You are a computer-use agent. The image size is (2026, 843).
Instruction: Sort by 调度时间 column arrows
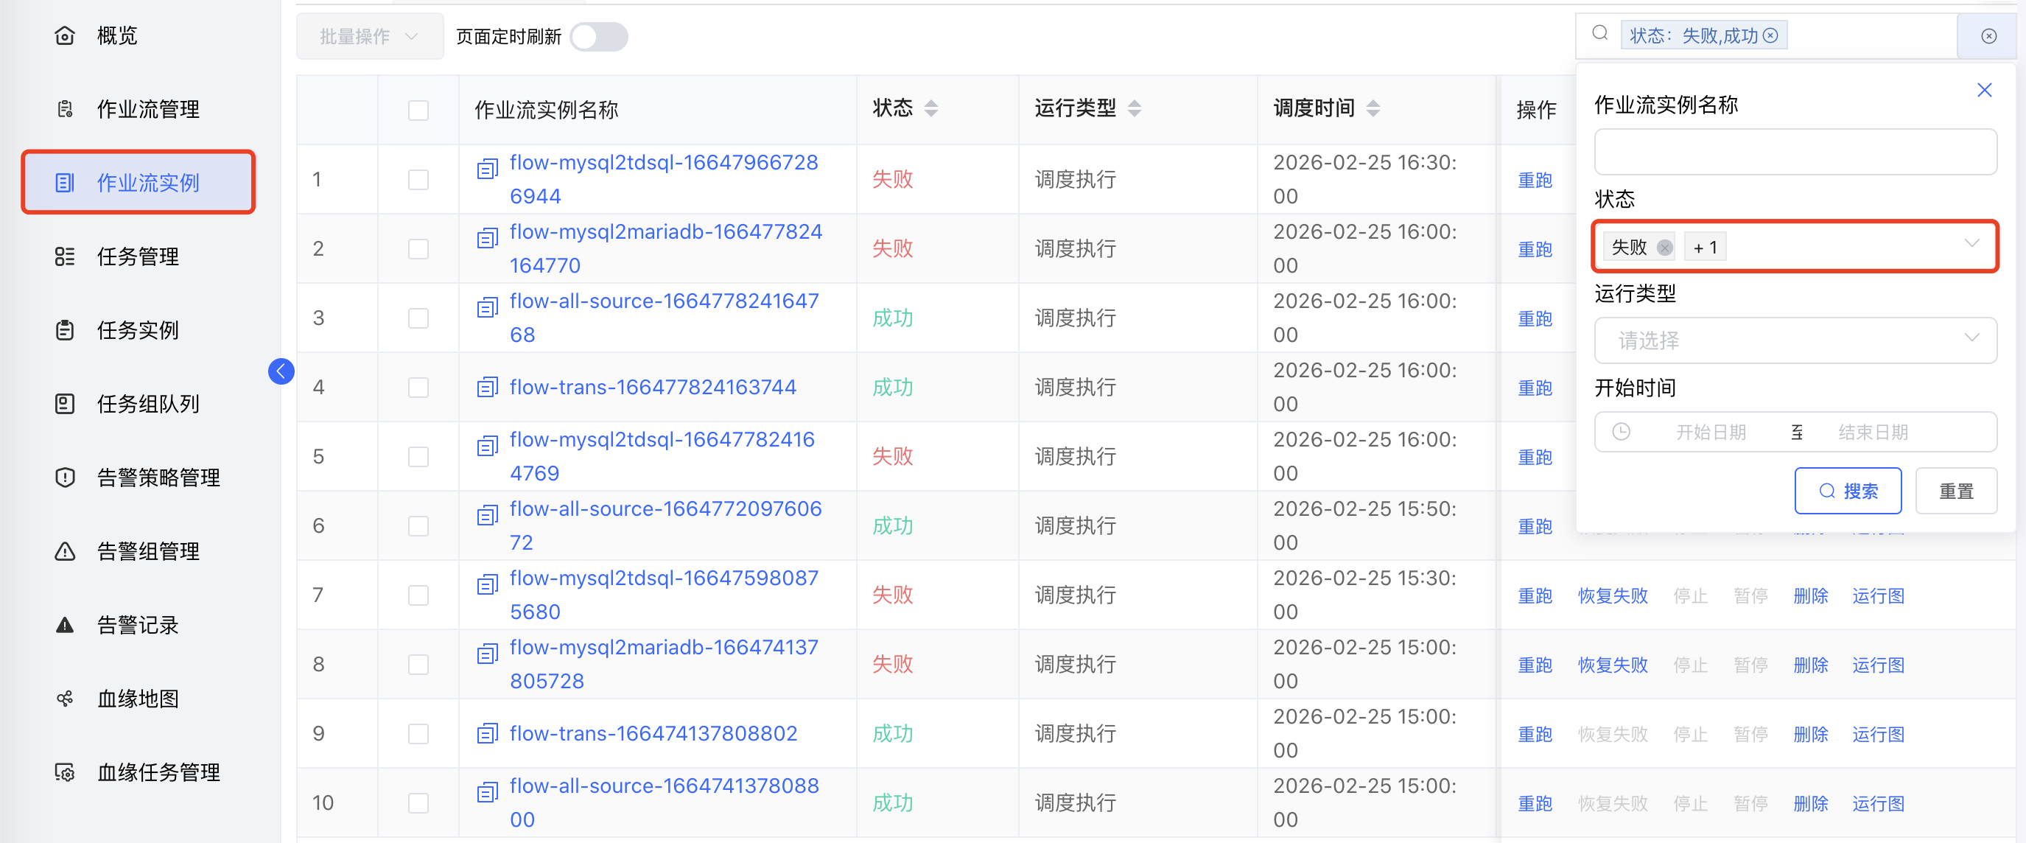[1373, 108]
